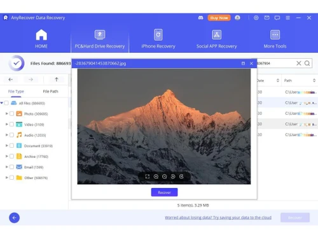Zoom in on the preview image
The width and height of the screenshot is (318, 239).
(x=156, y=177)
